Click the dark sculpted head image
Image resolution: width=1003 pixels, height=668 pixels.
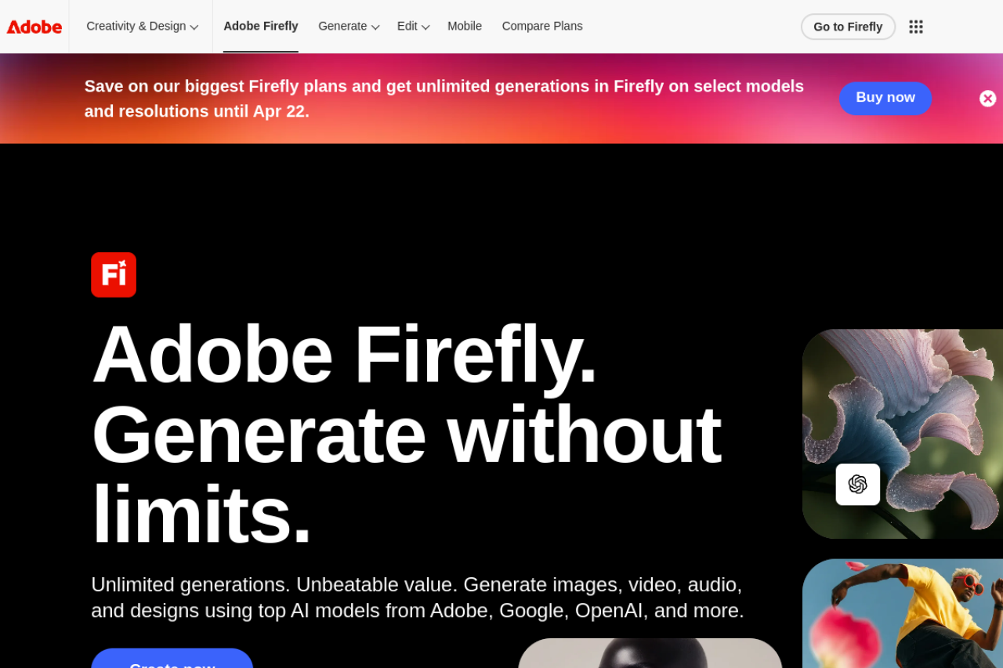650,653
